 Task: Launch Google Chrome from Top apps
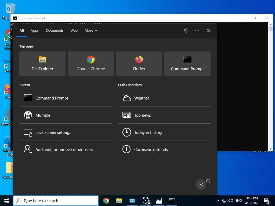[x=91, y=64]
